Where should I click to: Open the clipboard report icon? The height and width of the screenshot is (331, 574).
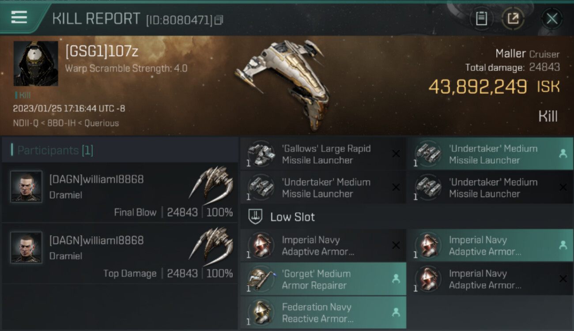pyautogui.click(x=481, y=19)
